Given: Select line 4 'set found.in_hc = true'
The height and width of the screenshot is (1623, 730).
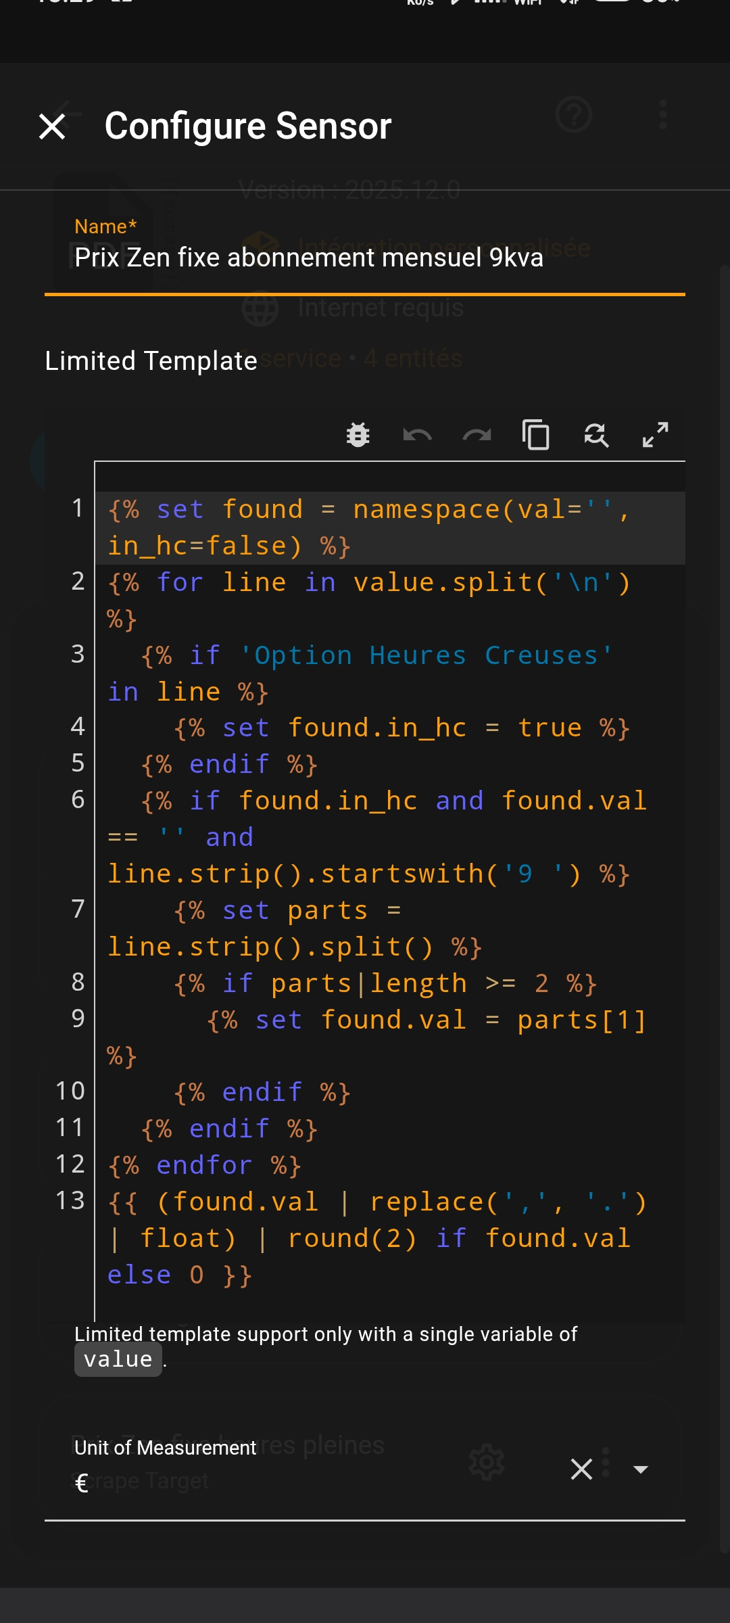Looking at the screenshot, I should tap(401, 728).
